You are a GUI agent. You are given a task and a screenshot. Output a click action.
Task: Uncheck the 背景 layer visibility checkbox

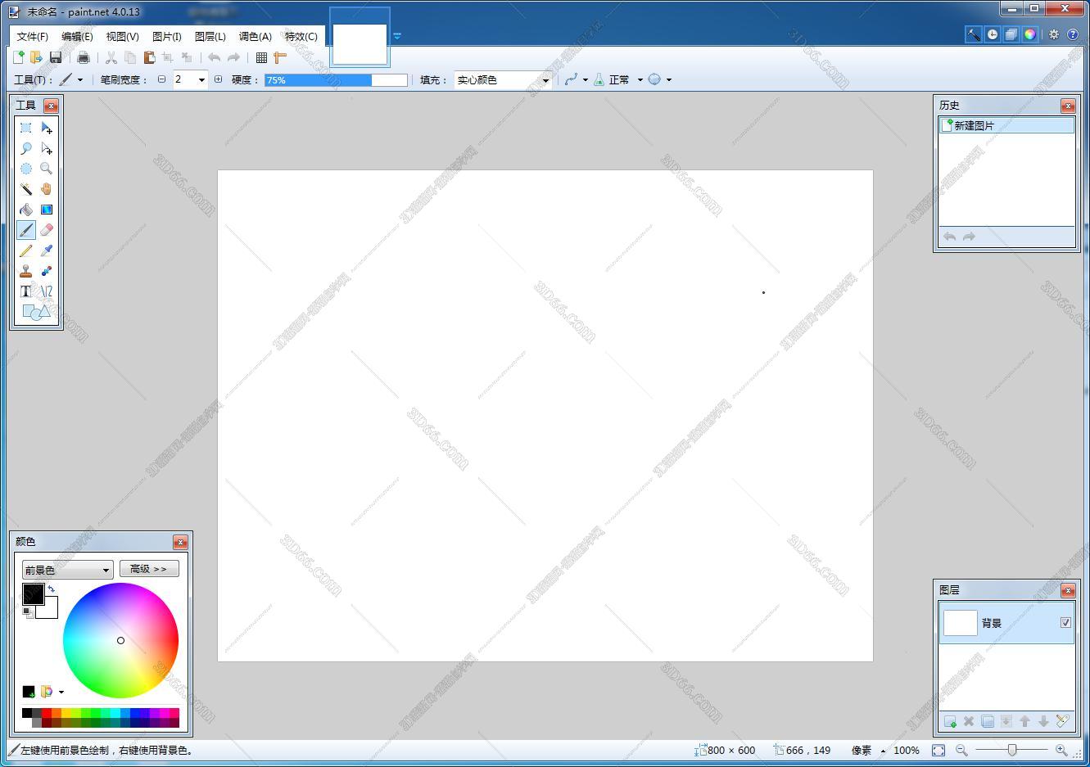[x=1065, y=622]
